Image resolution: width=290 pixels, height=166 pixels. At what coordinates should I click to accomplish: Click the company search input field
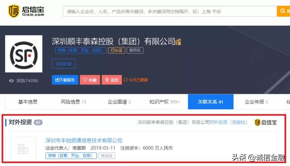click(x=170, y=11)
